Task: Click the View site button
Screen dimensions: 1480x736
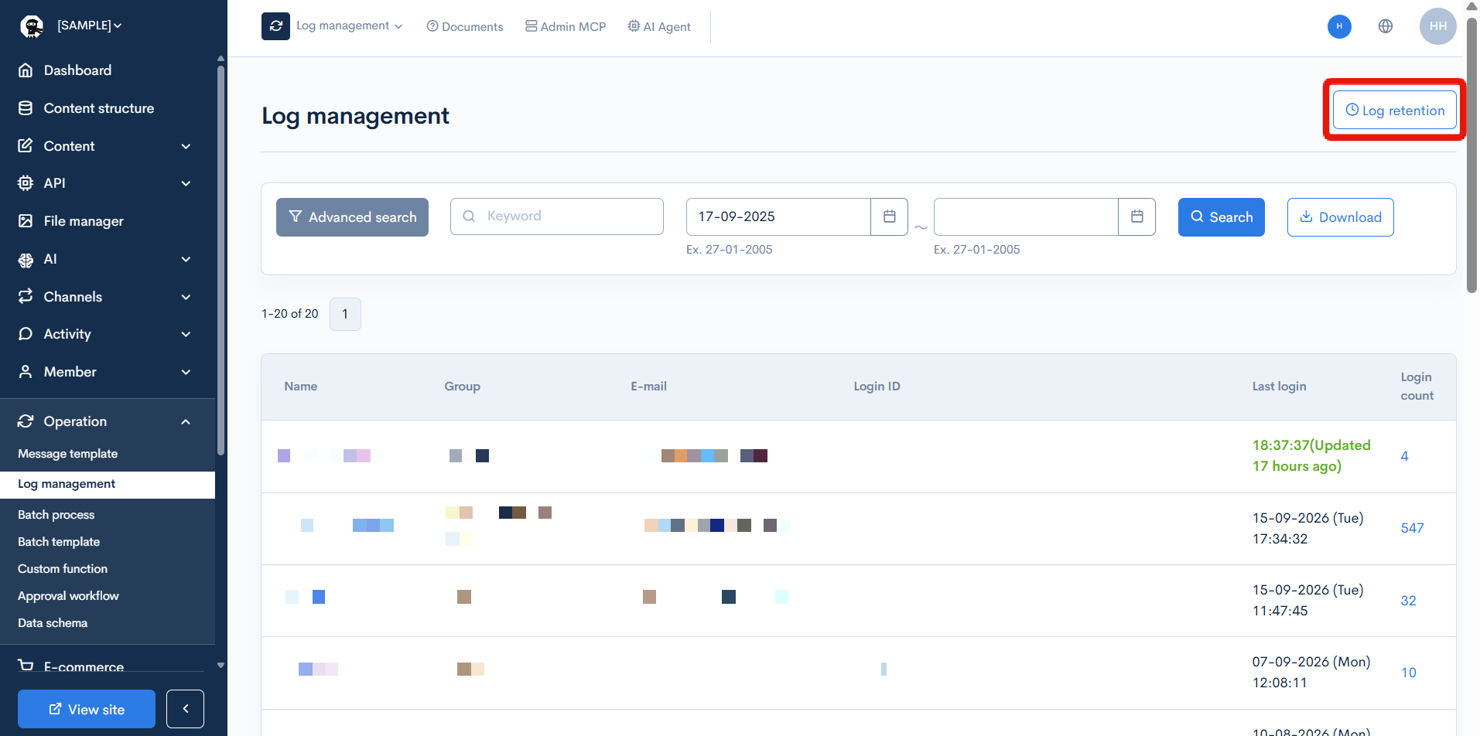Action: [87, 709]
